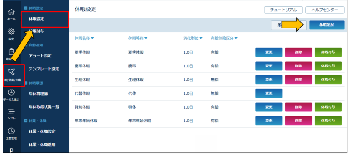Select 1.0日 in the 夏季休暇 row

click(x=188, y=52)
